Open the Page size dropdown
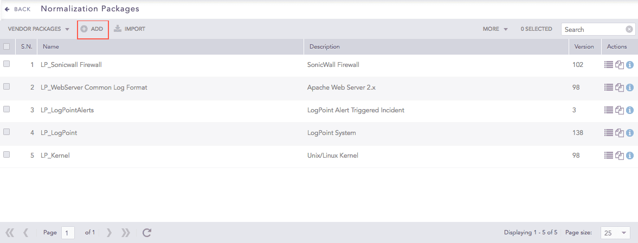This screenshot has height=243, width=638. tap(615, 233)
